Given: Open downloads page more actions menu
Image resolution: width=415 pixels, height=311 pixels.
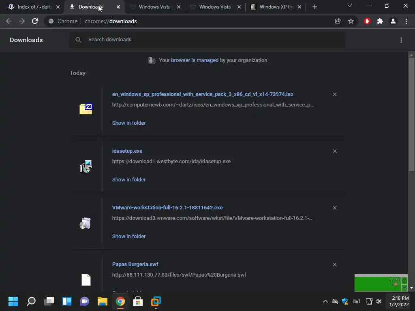Looking at the screenshot, I should tap(401, 40).
